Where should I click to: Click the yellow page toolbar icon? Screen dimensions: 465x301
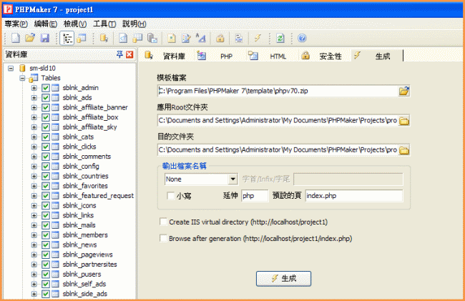(172, 38)
